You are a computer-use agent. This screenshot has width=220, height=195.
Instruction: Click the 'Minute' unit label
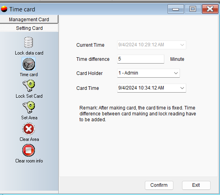[x=177, y=59]
